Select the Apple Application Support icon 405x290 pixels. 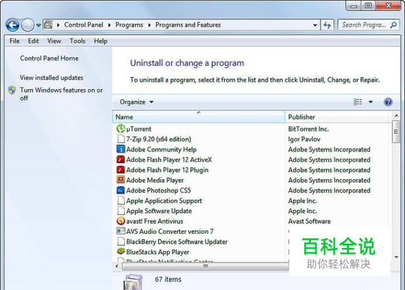[121, 200]
